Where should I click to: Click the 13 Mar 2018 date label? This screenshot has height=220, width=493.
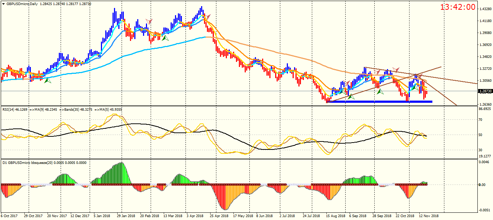coord(173,216)
